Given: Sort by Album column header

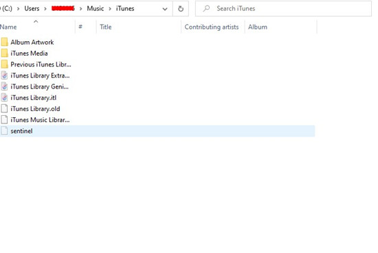Looking at the screenshot, I should tap(258, 27).
